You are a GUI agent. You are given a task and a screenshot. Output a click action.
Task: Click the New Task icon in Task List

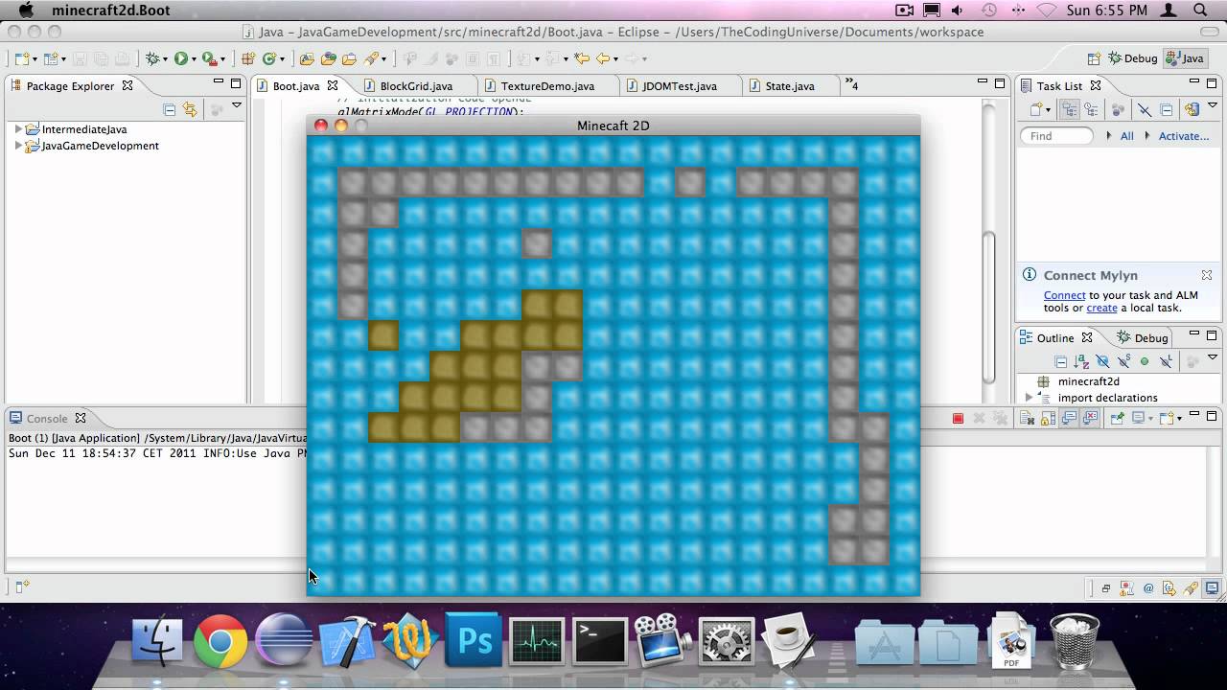pos(1036,109)
